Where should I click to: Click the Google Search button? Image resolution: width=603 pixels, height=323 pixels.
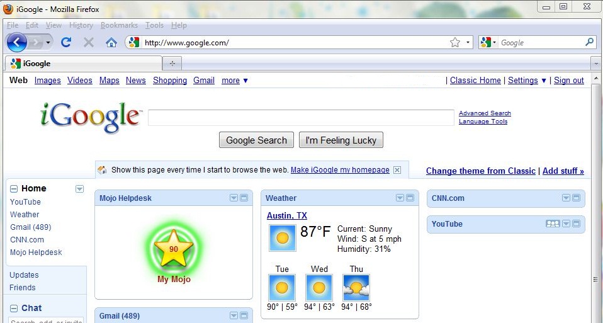pos(256,140)
